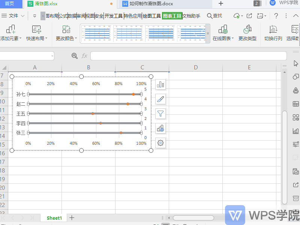This screenshot has height=225, width=300.
Task: Select the second chart style thumbnail
Action: 128,33
